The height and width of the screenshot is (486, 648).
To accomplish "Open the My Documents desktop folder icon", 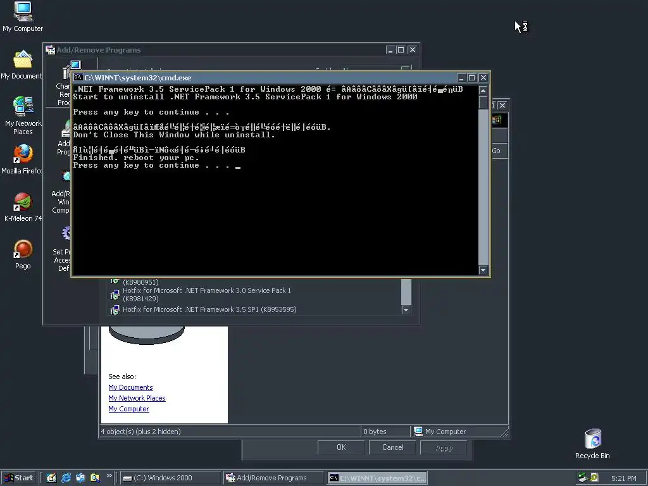I will click(23, 59).
